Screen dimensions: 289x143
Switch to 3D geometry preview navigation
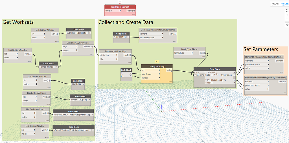click(275, 4)
